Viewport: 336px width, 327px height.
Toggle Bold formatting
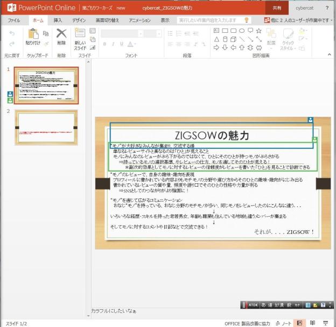coord(104,44)
